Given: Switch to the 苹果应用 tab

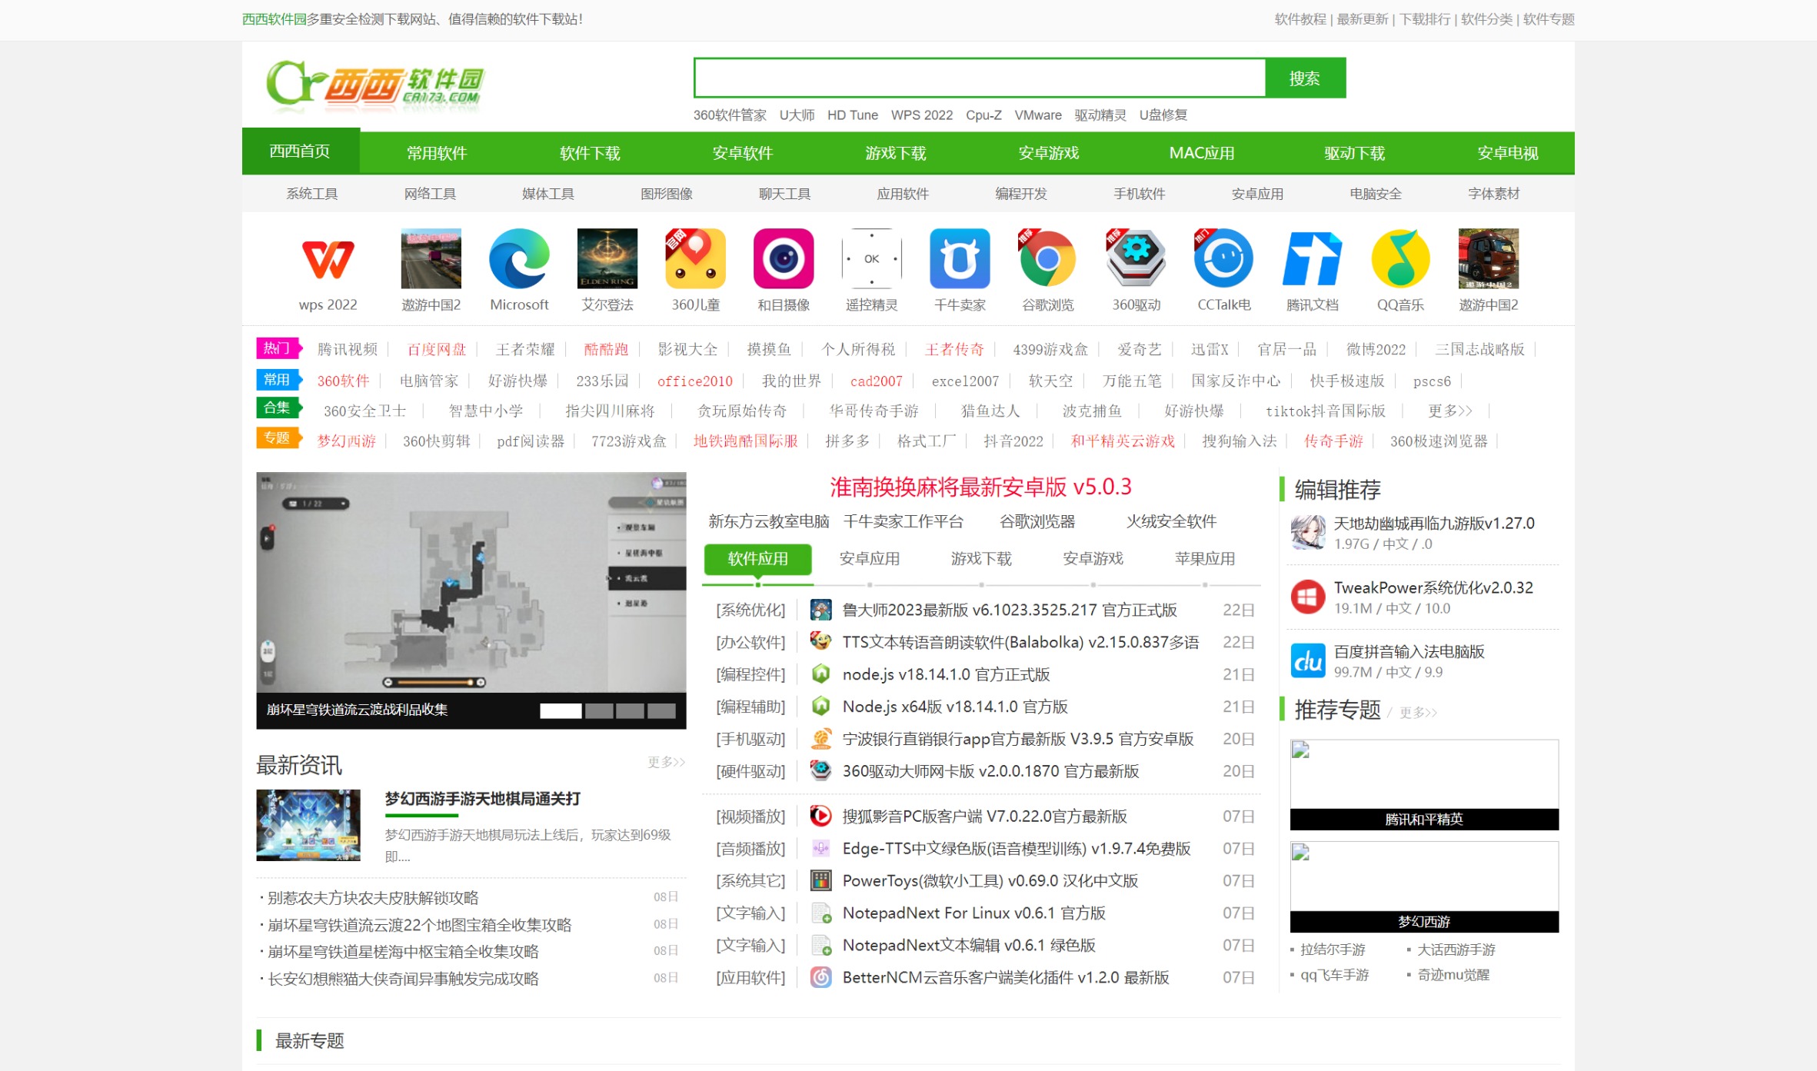Looking at the screenshot, I should coord(1205,559).
